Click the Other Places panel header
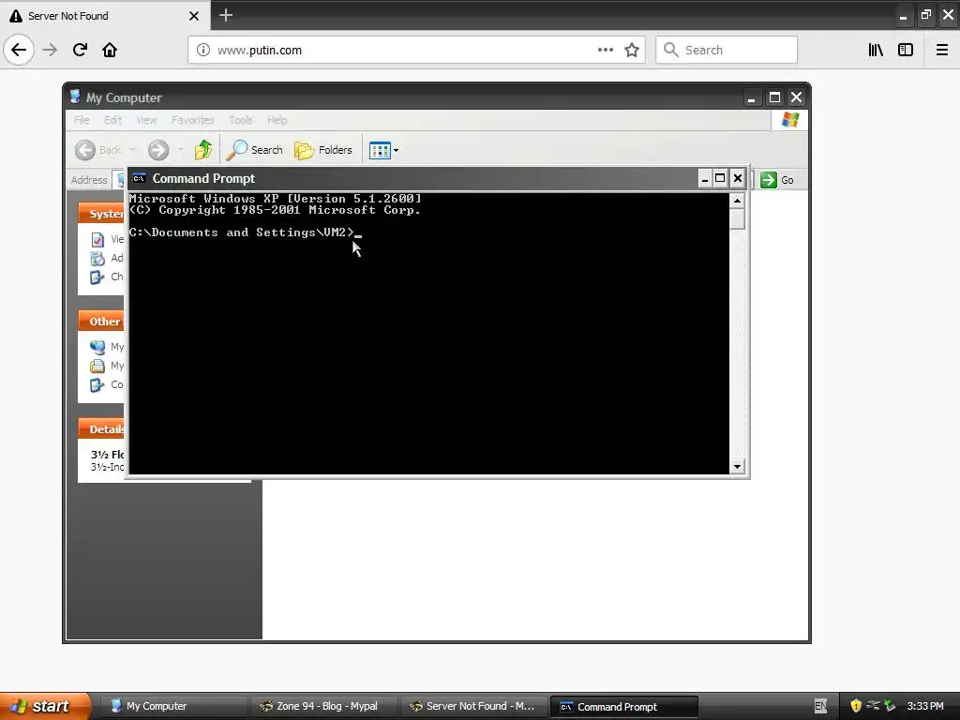The image size is (960, 720). tap(101, 322)
